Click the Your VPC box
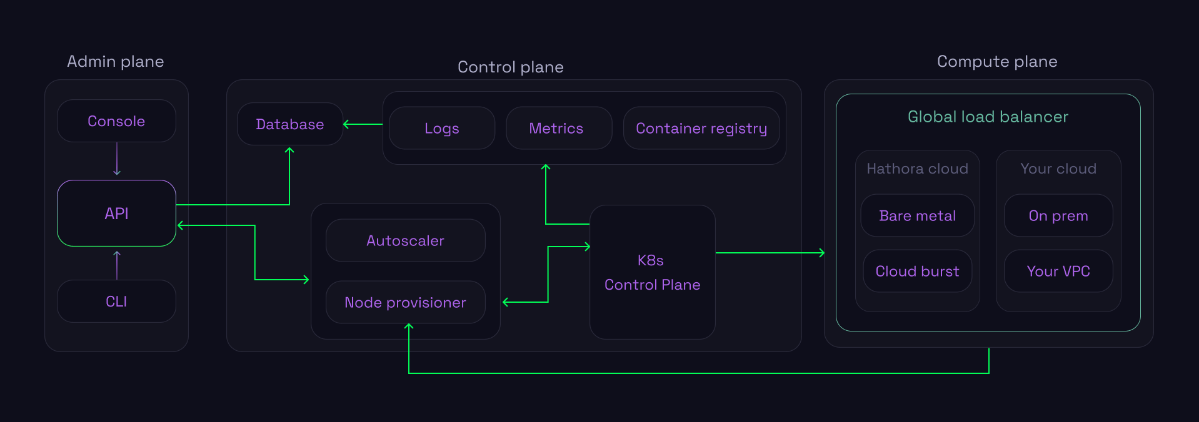This screenshot has width=1199, height=422. [x=1058, y=272]
